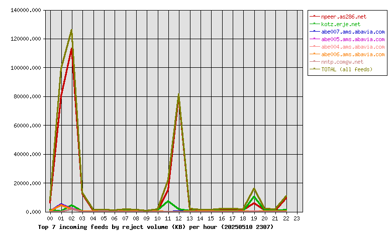
Task: Click the hour 22 x-axis label
Action: click(x=286, y=218)
